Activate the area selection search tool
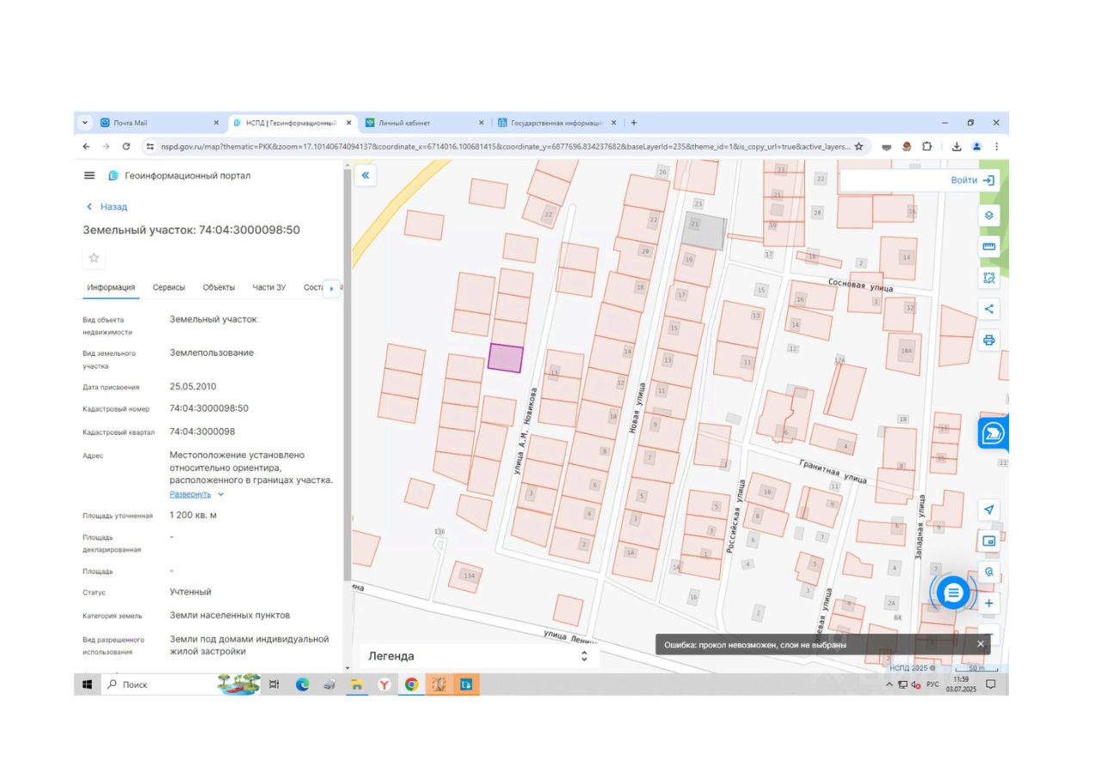Image resolution: width=1101 pixels, height=778 pixels. [x=988, y=278]
